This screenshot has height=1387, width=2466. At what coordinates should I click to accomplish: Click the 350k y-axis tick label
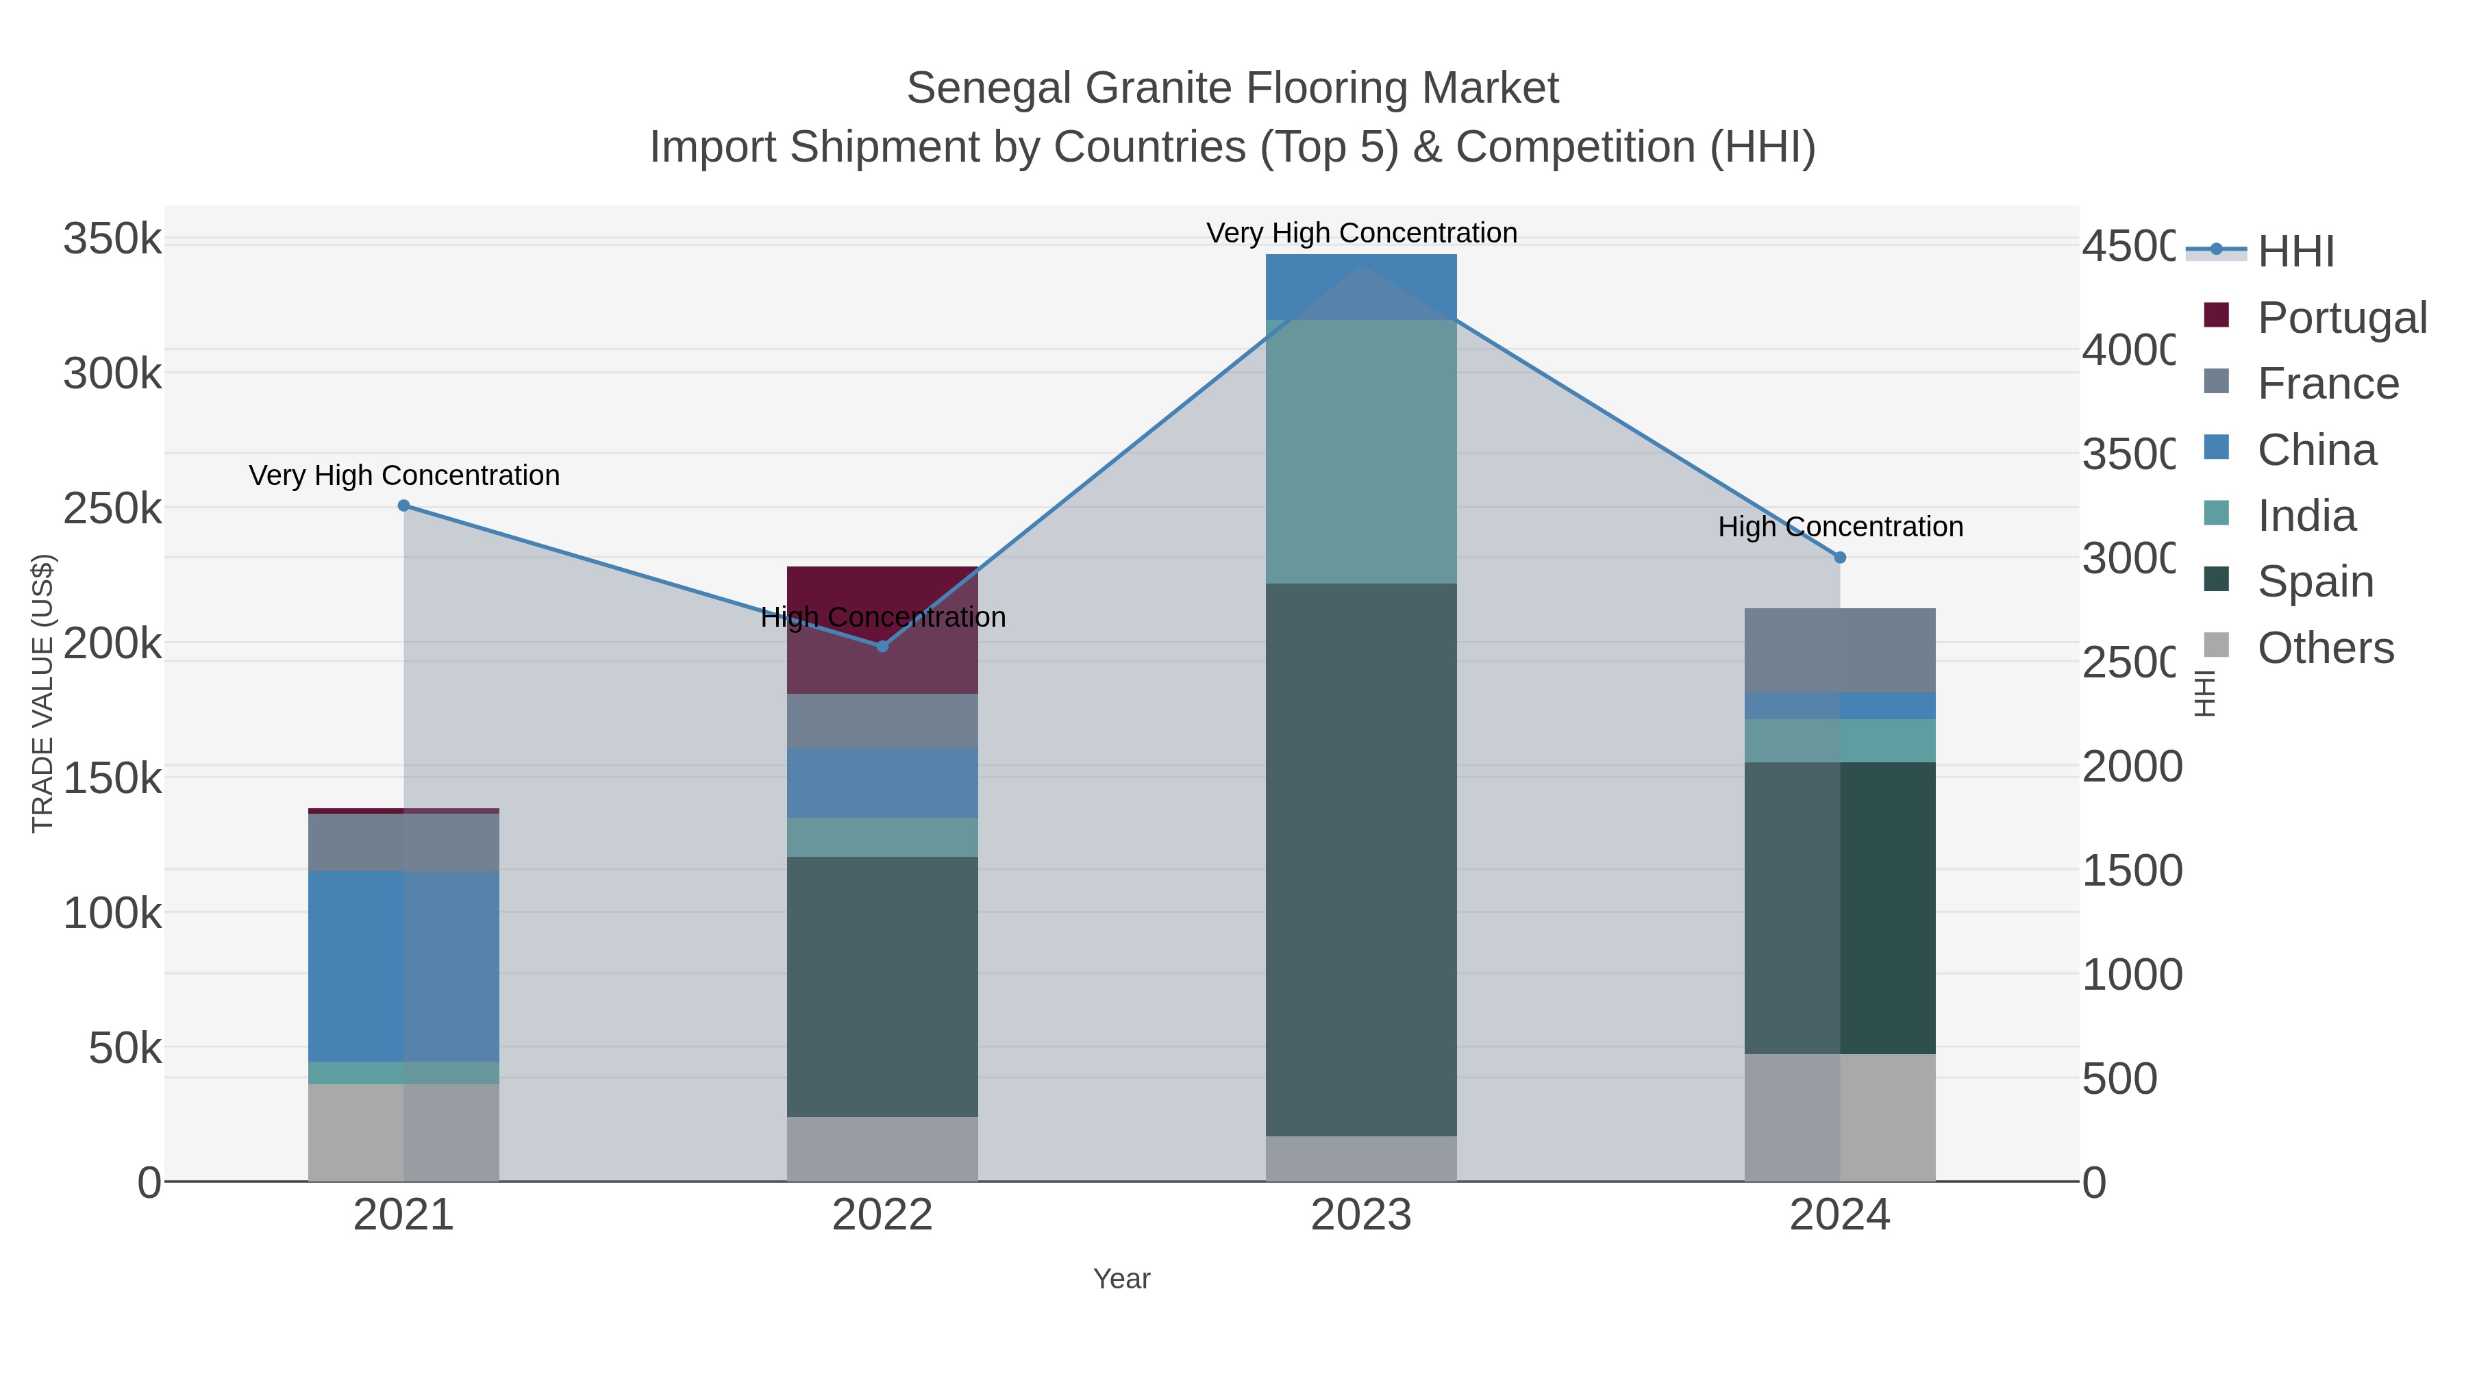point(113,238)
